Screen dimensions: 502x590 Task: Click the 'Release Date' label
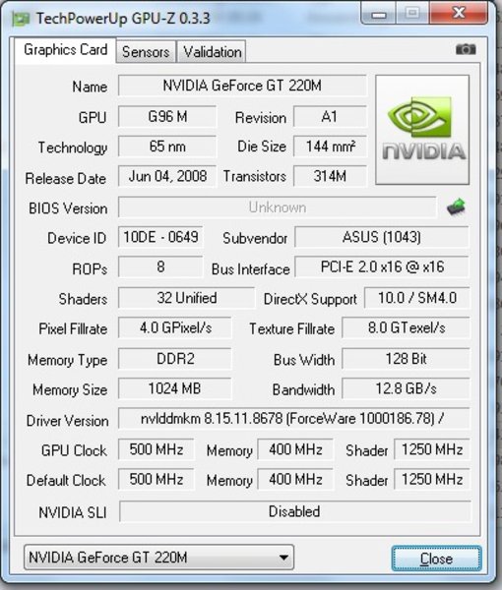(66, 178)
